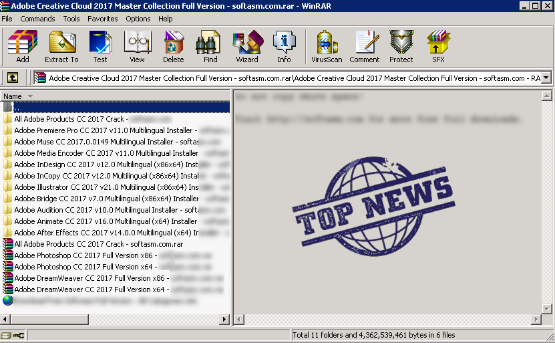555x343 pixels.
Task: Show archive Info
Action: pos(284,46)
